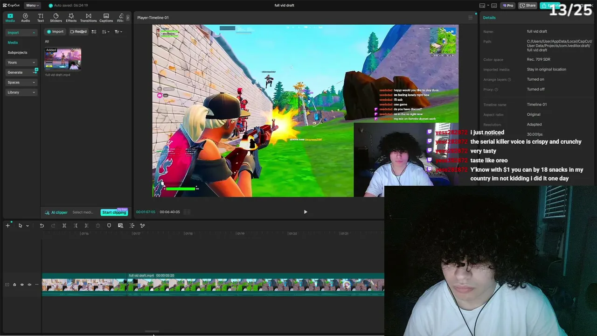
Task: Switch to the Text tab
Action: tap(41, 18)
